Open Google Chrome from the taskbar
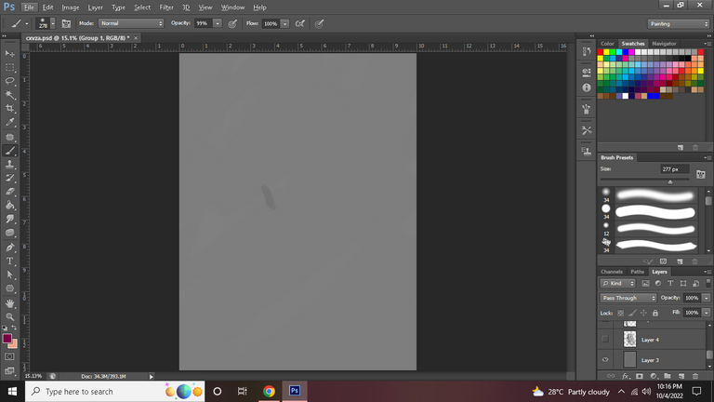 coord(269,391)
